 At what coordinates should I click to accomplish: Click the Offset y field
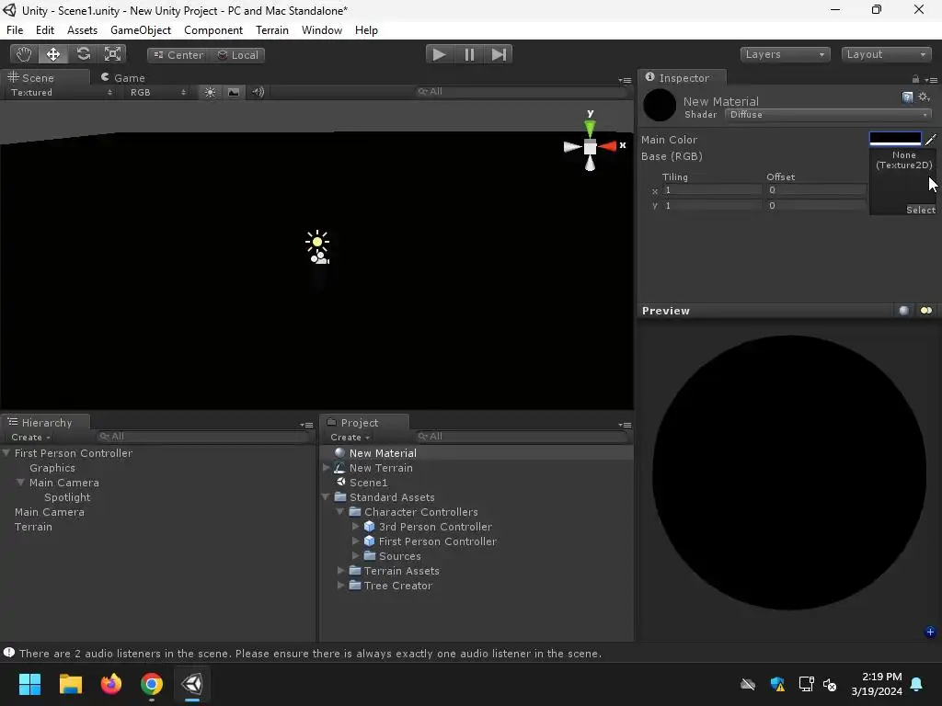[x=816, y=205]
